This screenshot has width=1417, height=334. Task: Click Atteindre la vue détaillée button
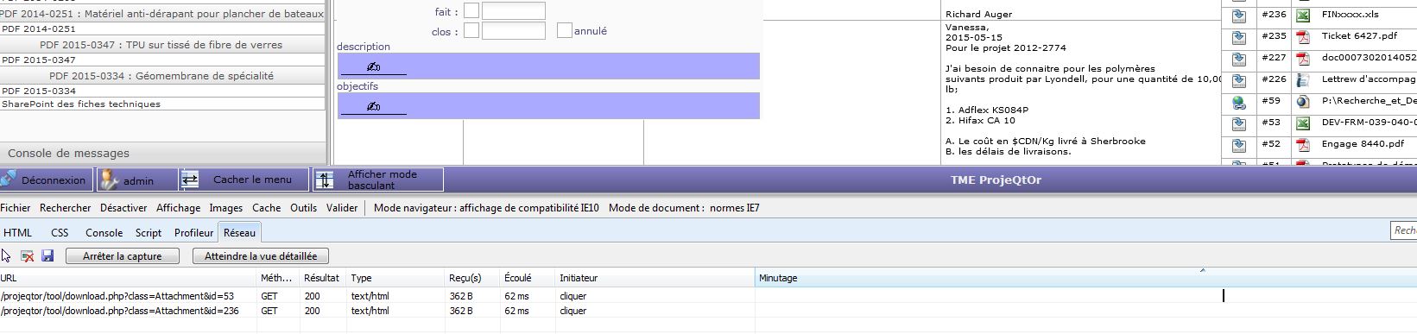pos(261,256)
